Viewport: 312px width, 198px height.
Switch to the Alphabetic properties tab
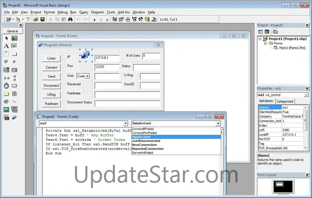(x=266, y=101)
